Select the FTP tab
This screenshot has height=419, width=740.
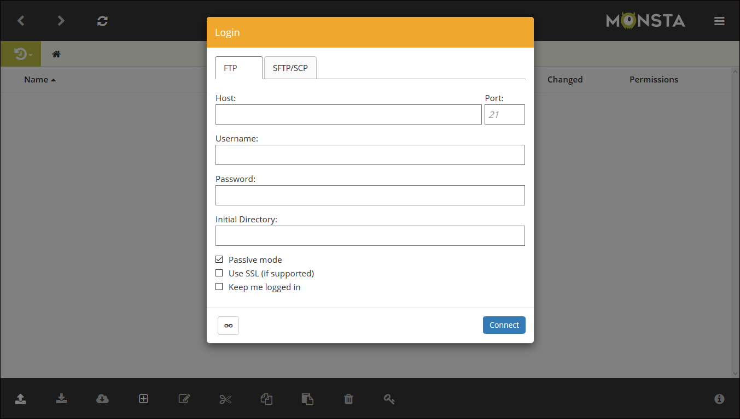(x=239, y=68)
